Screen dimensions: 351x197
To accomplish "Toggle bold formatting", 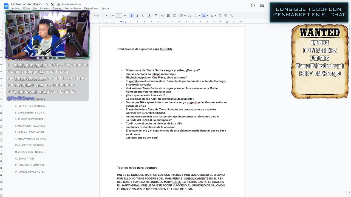I will 131,16.
